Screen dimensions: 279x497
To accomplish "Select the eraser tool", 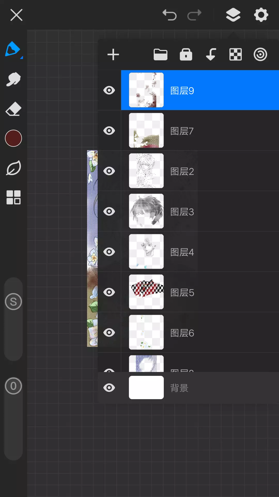I will (x=13, y=109).
